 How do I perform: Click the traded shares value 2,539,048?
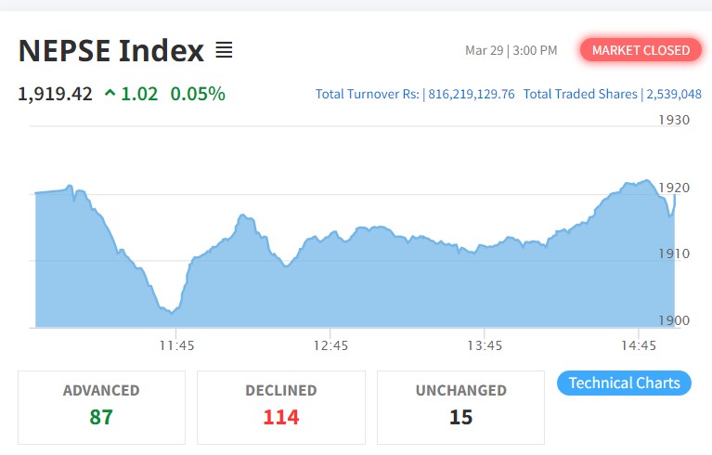[674, 95]
